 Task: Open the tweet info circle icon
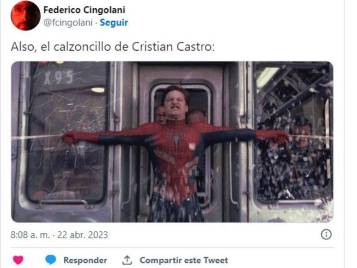pyautogui.click(x=326, y=234)
